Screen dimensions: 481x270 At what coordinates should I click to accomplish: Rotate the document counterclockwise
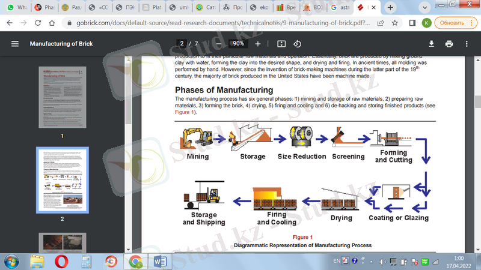pyautogui.click(x=297, y=44)
